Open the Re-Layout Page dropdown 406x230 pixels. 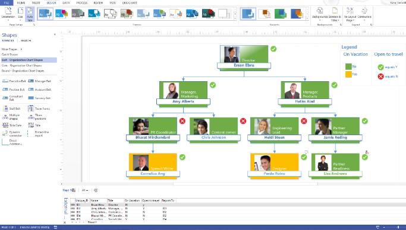(x=350, y=14)
